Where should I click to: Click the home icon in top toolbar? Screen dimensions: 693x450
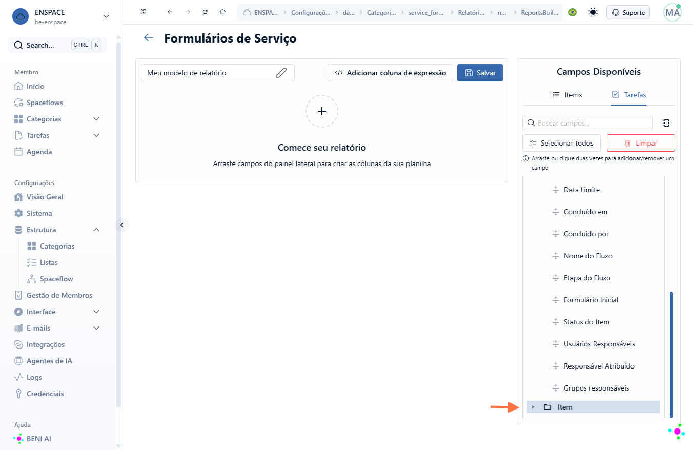pyautogui.click(x=222, y=12)
